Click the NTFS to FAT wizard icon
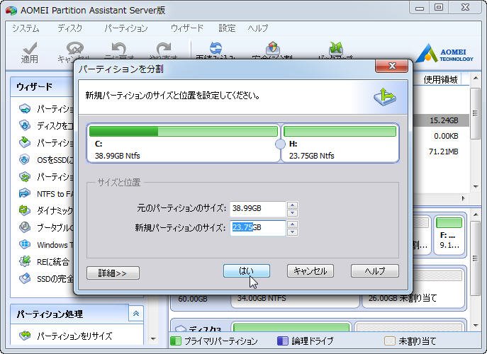487x354 pixels. [x=25, y=193]
